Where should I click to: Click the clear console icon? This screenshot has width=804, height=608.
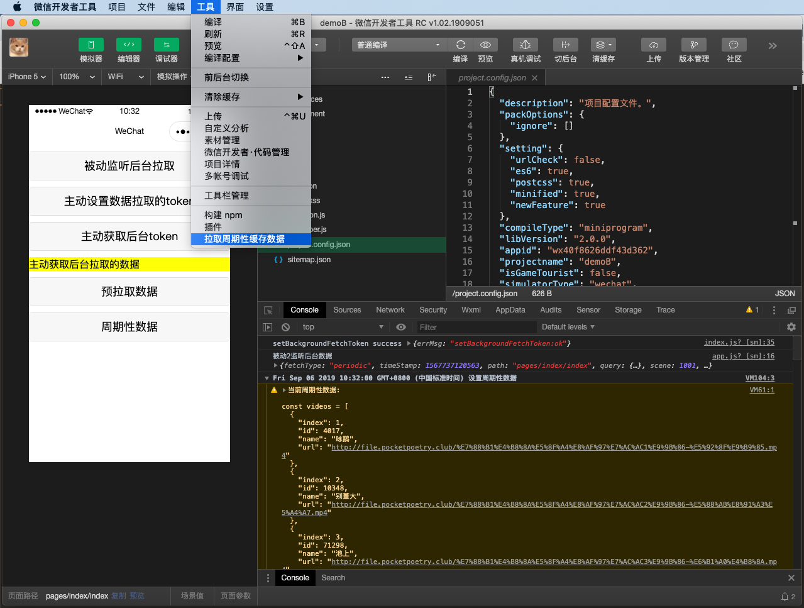click(286, 327)
